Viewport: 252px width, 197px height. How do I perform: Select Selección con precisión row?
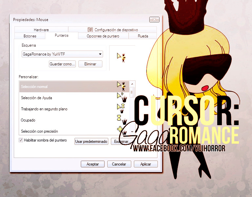click(74, 131)
